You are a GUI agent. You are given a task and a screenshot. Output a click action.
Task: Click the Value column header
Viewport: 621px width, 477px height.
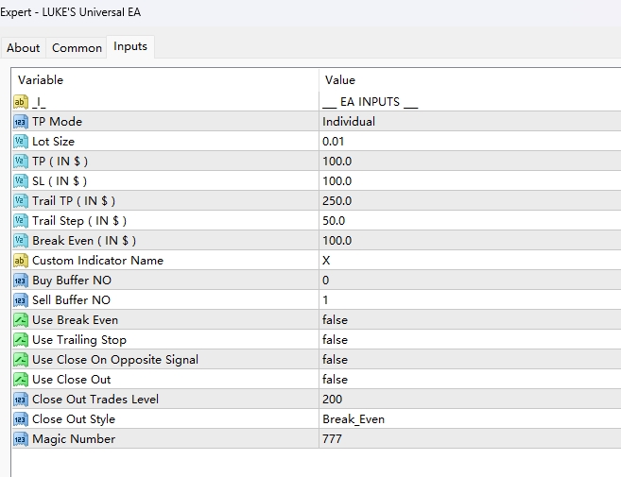click(x=340, y=80)
